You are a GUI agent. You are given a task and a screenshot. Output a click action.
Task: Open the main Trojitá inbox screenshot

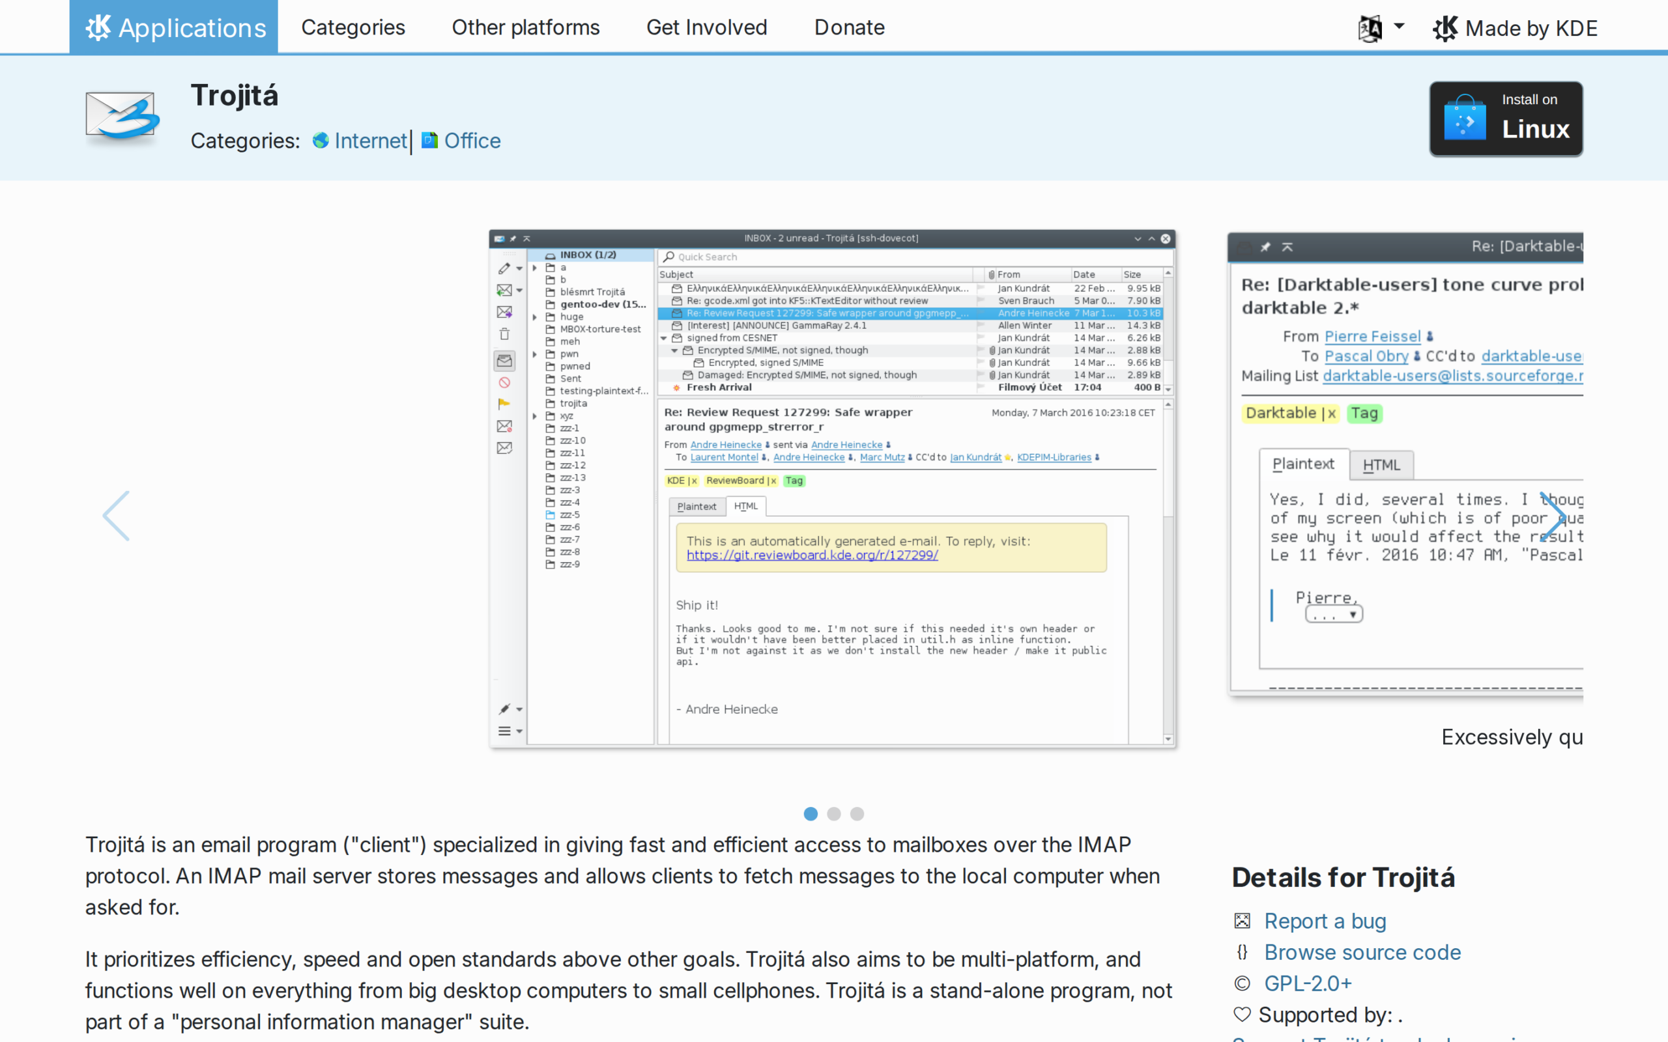pyautogui.click(x=832, y=488)
